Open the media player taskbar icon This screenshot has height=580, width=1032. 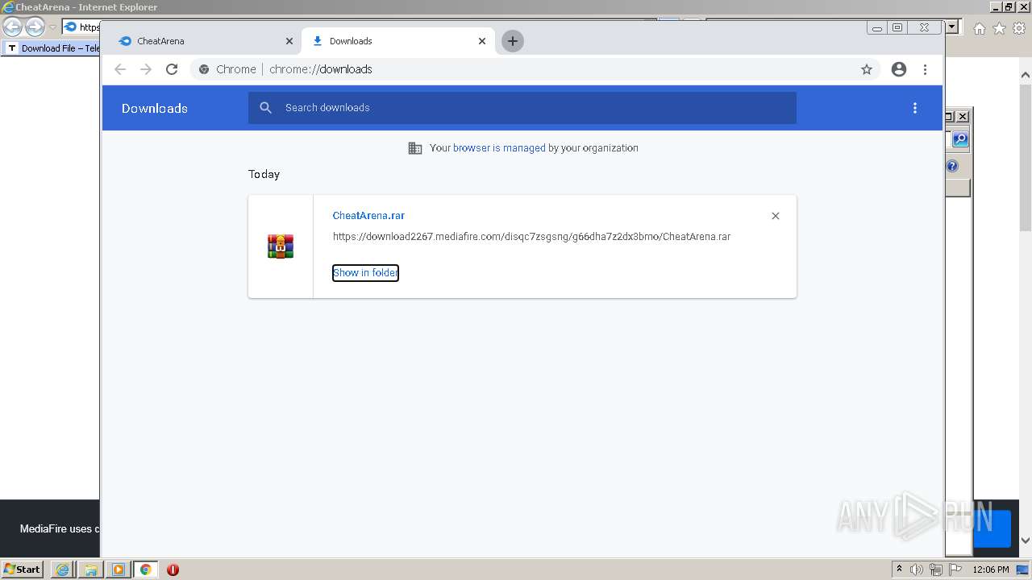click(118, 570)
